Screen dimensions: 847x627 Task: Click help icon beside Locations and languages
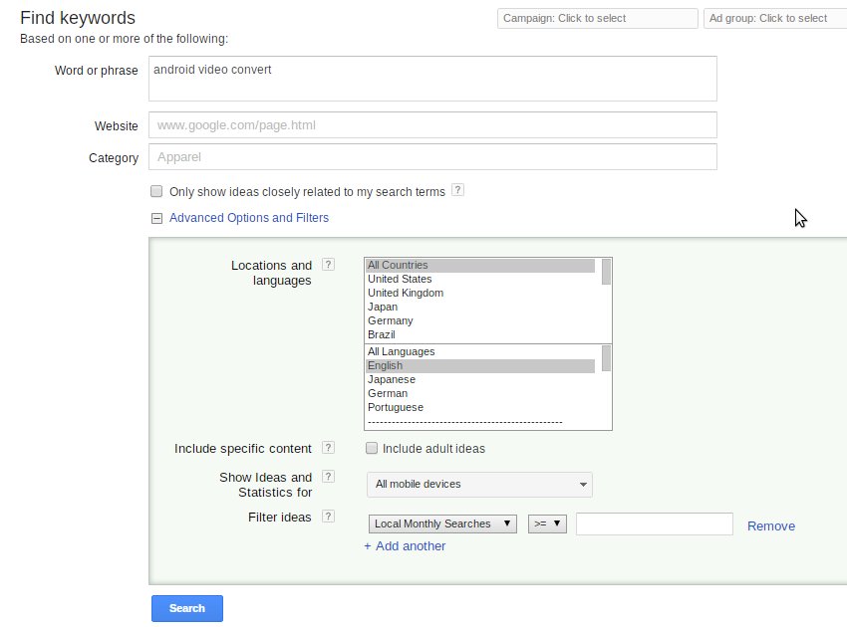point(328,265)
